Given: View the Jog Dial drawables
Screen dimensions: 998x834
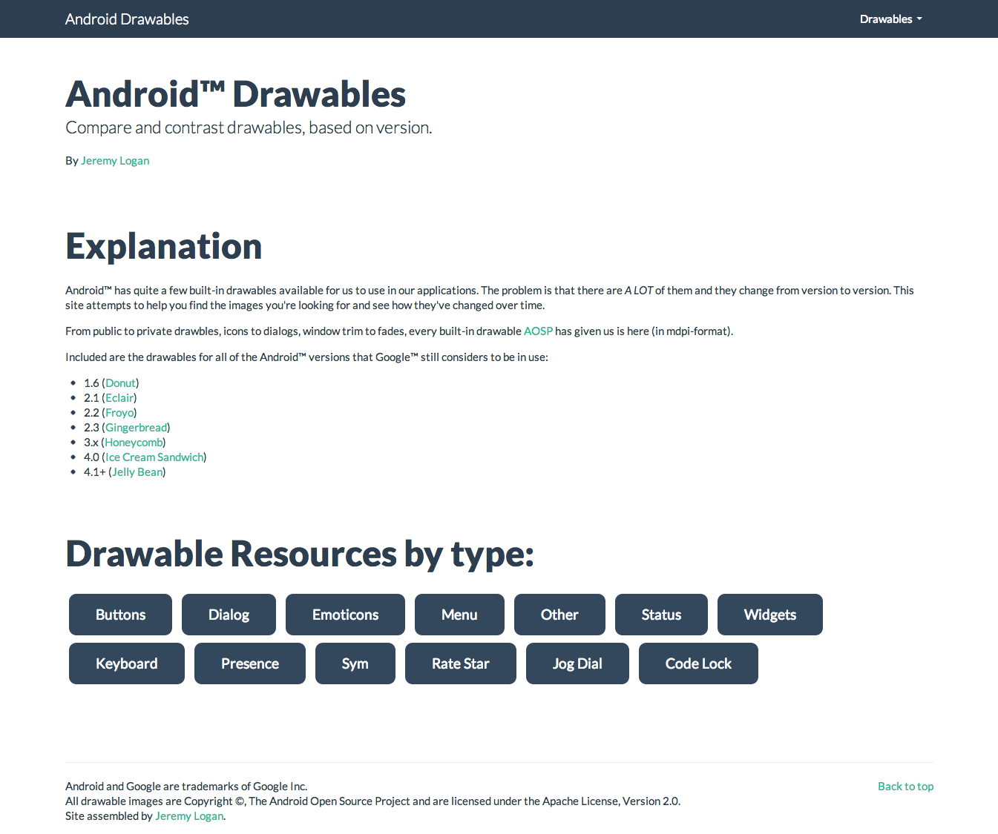Looking at the screenshot, I should (577, 663).
